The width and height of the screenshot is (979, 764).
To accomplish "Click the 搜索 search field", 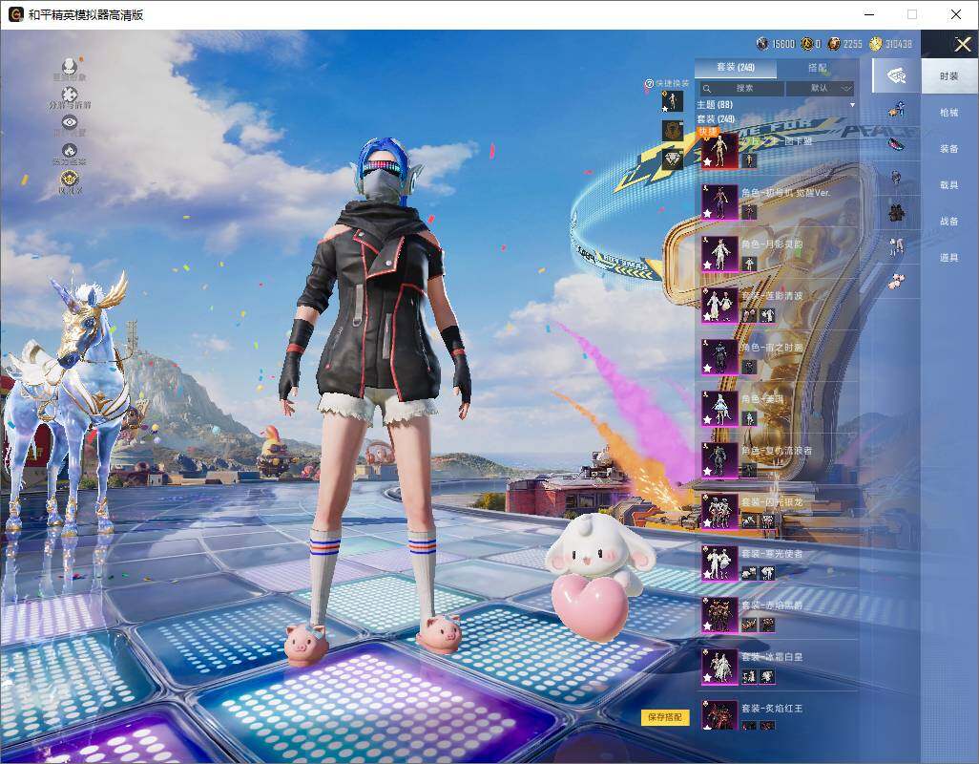I will pyautogui.click(x=739, y=89).
